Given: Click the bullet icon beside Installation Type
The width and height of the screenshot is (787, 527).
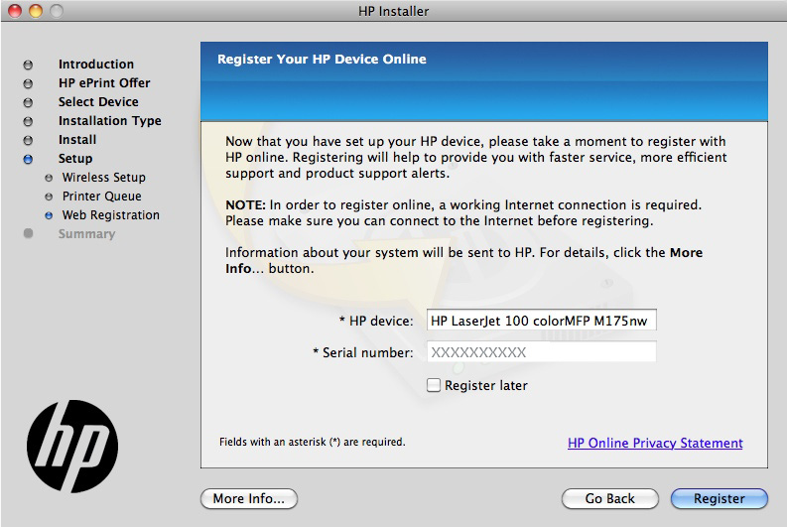Looking at the screenshot, I should (x=28, y=121).
